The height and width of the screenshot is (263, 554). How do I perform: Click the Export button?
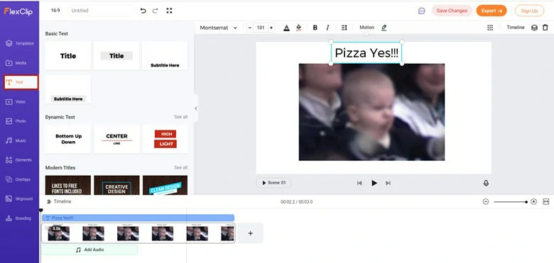tap(491, 11)
